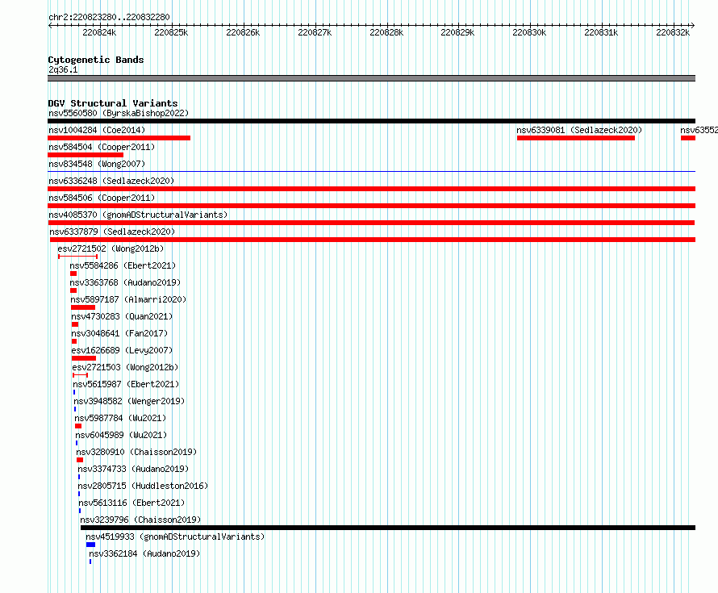Click the nsv5613116 (Ebert2021) label

coord(131,503)
